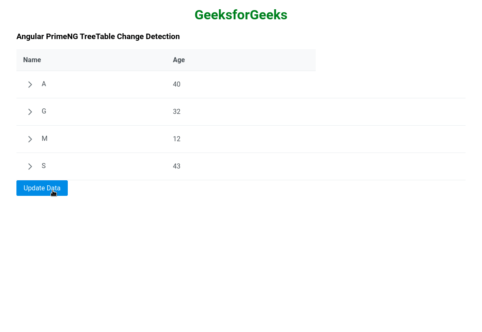Click the age value 43
Screen dimensions: 482x332
[176, 166]
